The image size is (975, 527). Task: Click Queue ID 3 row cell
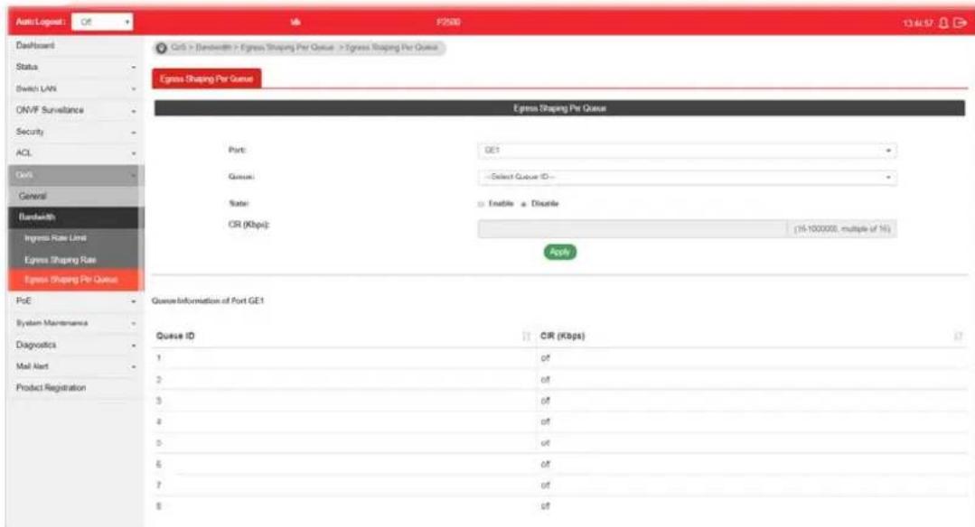(345, 401)
